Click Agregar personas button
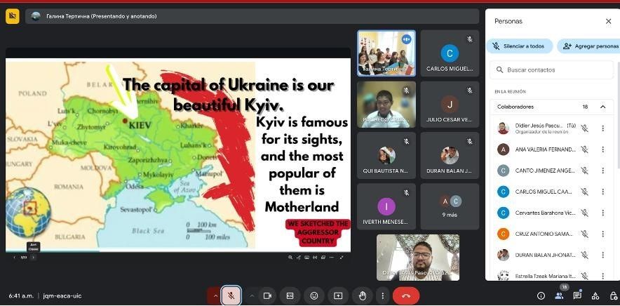The width and height of the screenshot is (620, 306). pyautogui.click(x=589, y=46)
